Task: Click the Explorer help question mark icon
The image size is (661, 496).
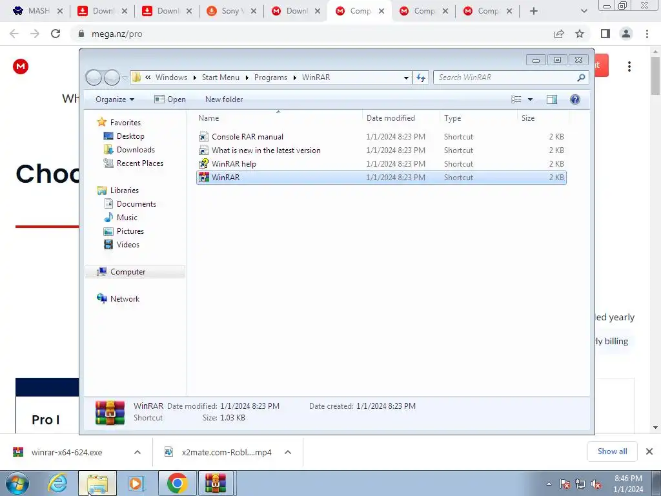Action: tap(575, 99)
